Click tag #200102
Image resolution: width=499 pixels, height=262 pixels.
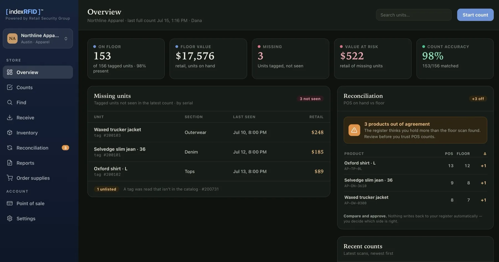coord(107,174)
